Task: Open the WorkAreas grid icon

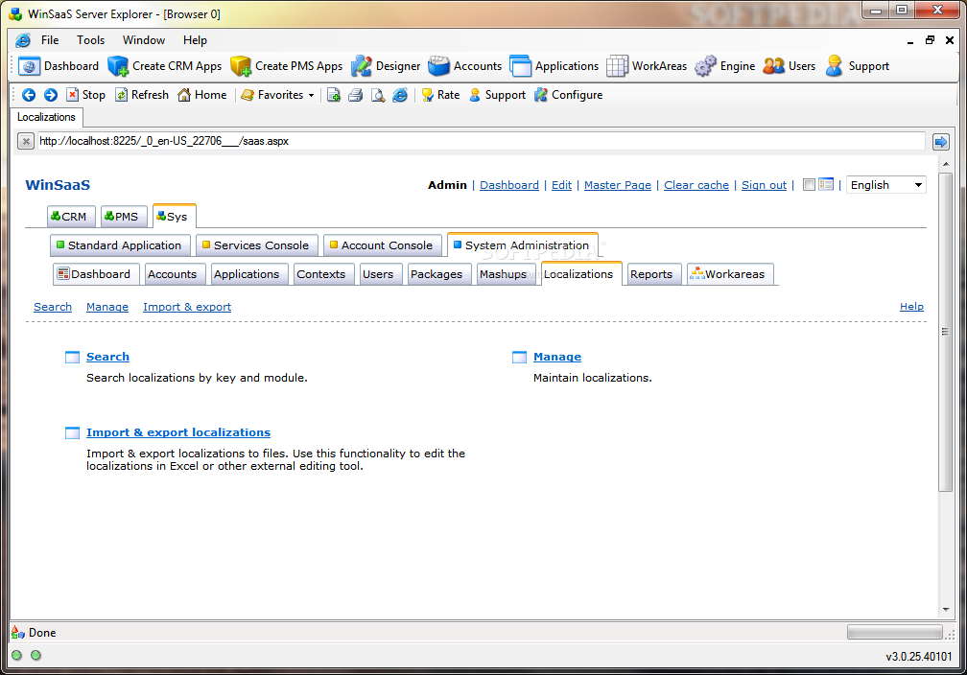Action: click(x=618, y=66)
